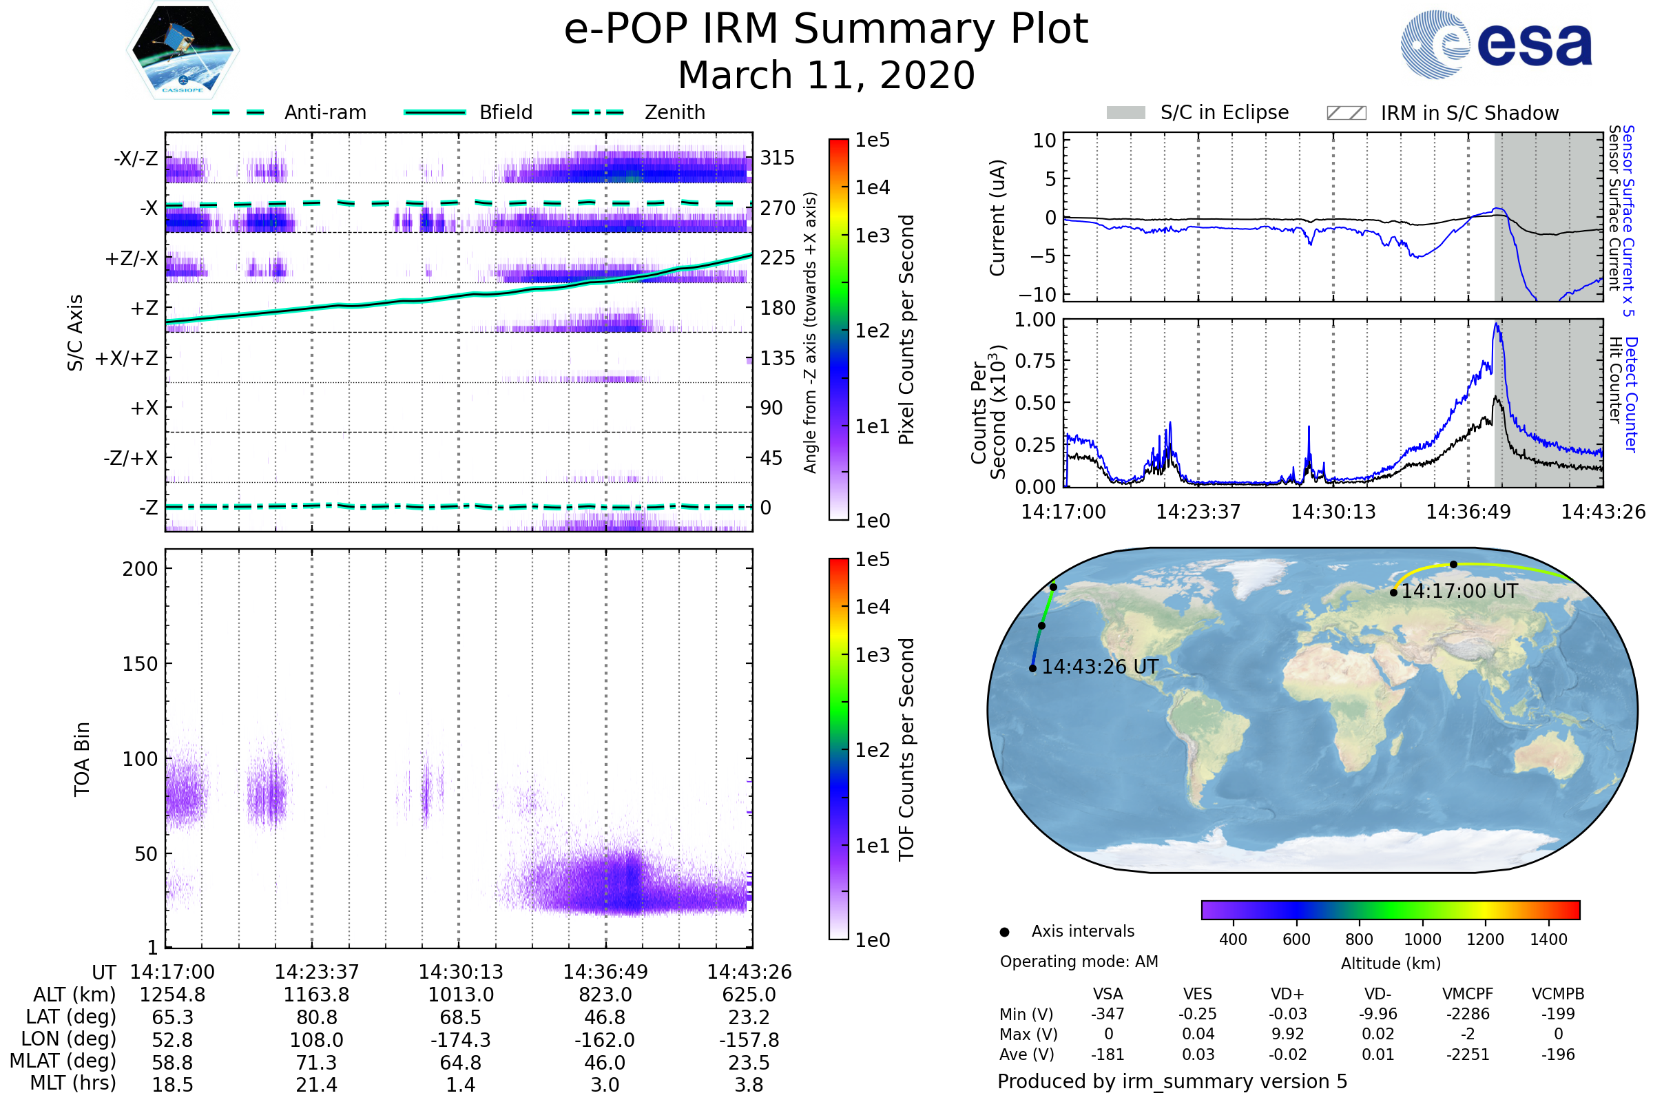Click the Operating mode: AM text
Viewport: 1653px width, 1102px height.
pos(1079,961)
